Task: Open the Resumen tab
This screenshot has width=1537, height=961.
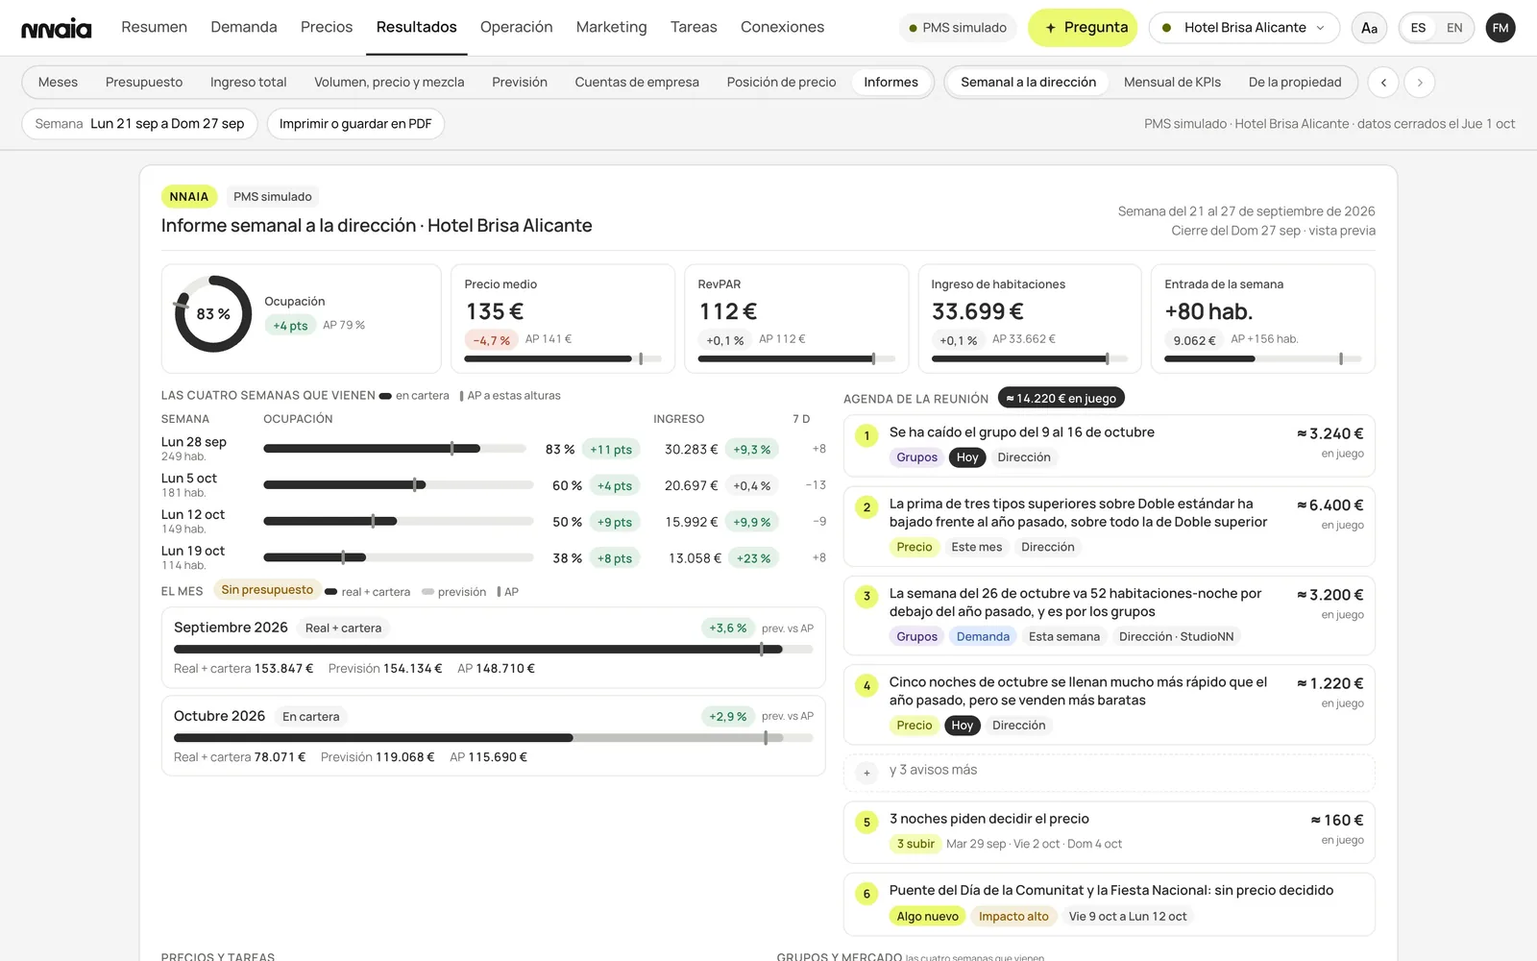Action: pyautogui.click(x=154, y=27)
